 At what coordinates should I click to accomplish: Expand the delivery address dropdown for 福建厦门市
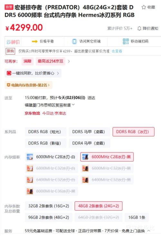[x=73, y=104]
